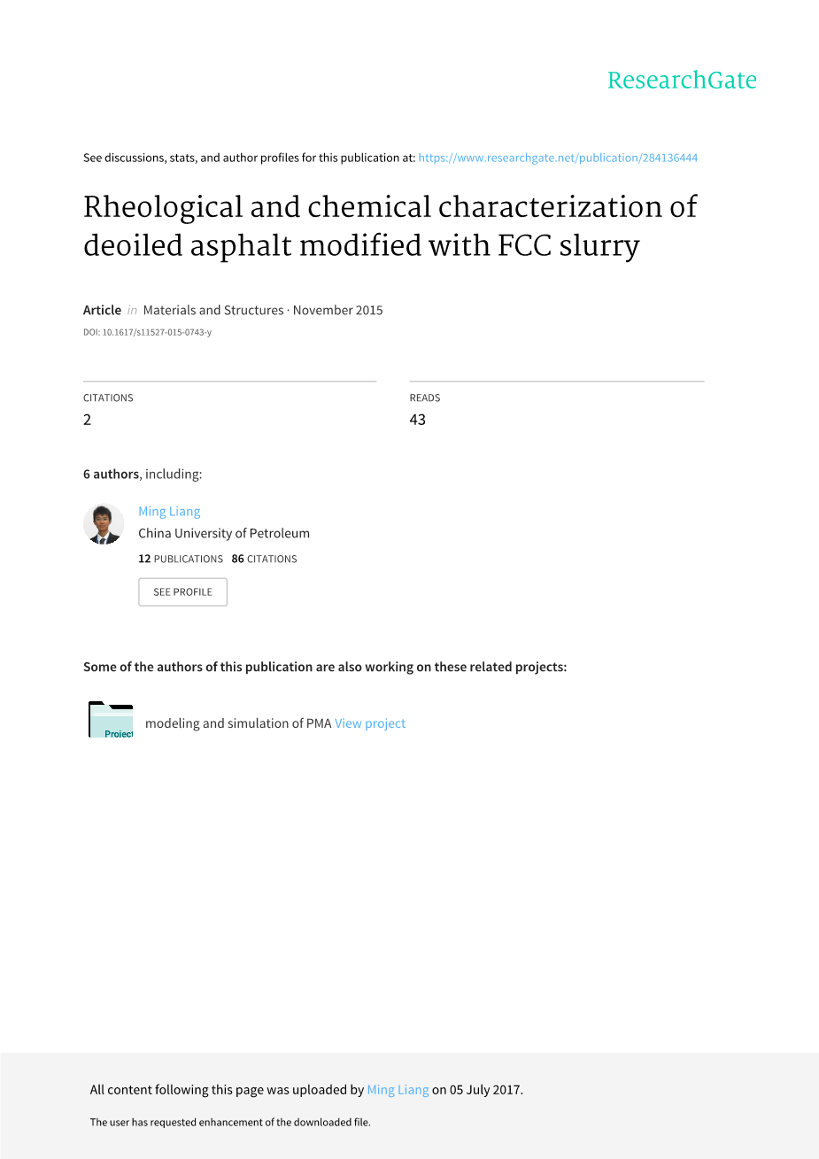
Task: Click the enhancement request notice text
Action: [230, 1122]
